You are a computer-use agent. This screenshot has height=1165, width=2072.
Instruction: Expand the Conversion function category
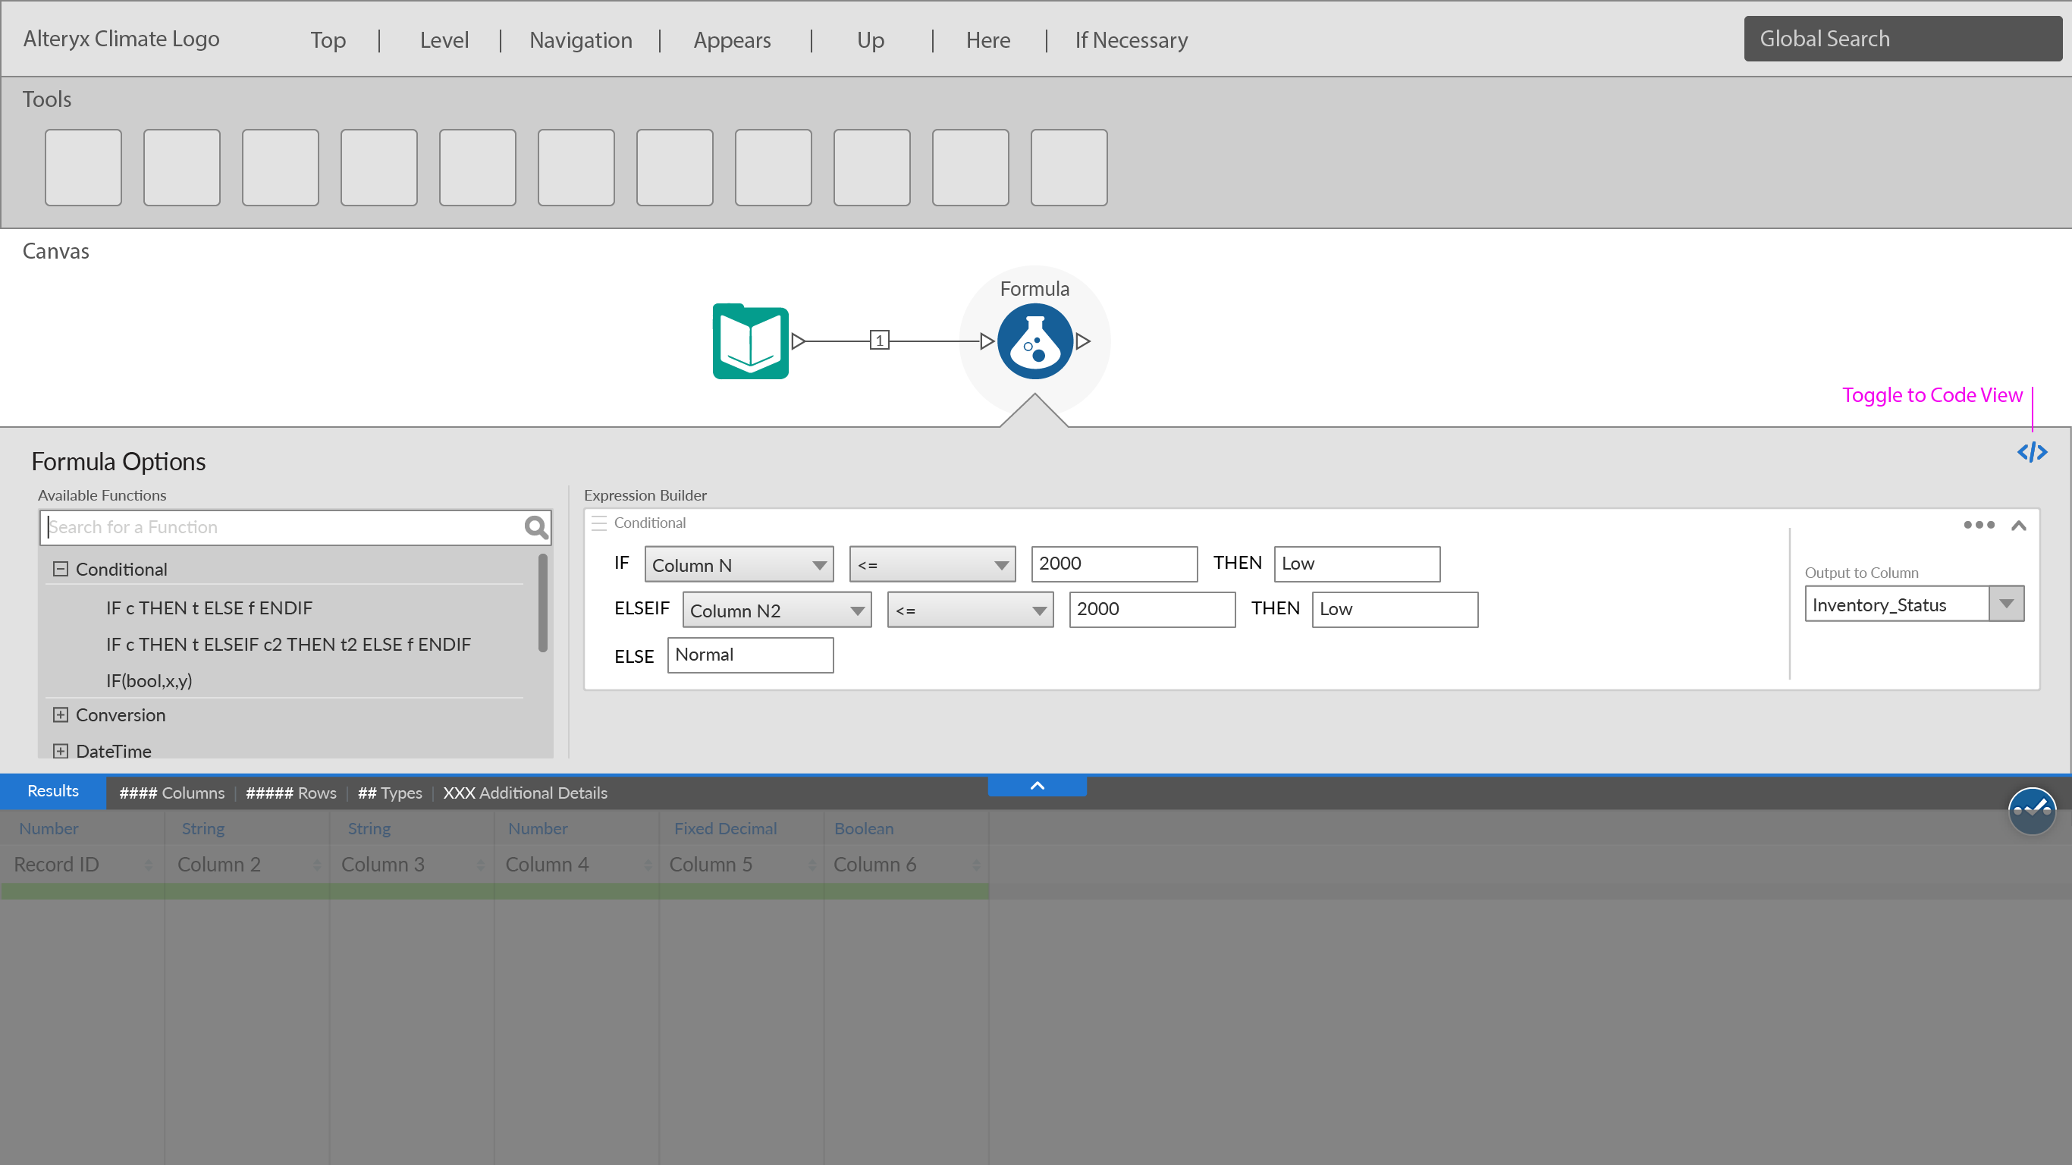pyautogui.click(x=61, y=714)
